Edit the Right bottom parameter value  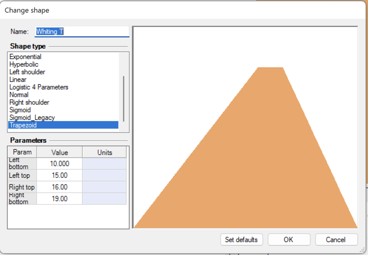tap(59, 198)
